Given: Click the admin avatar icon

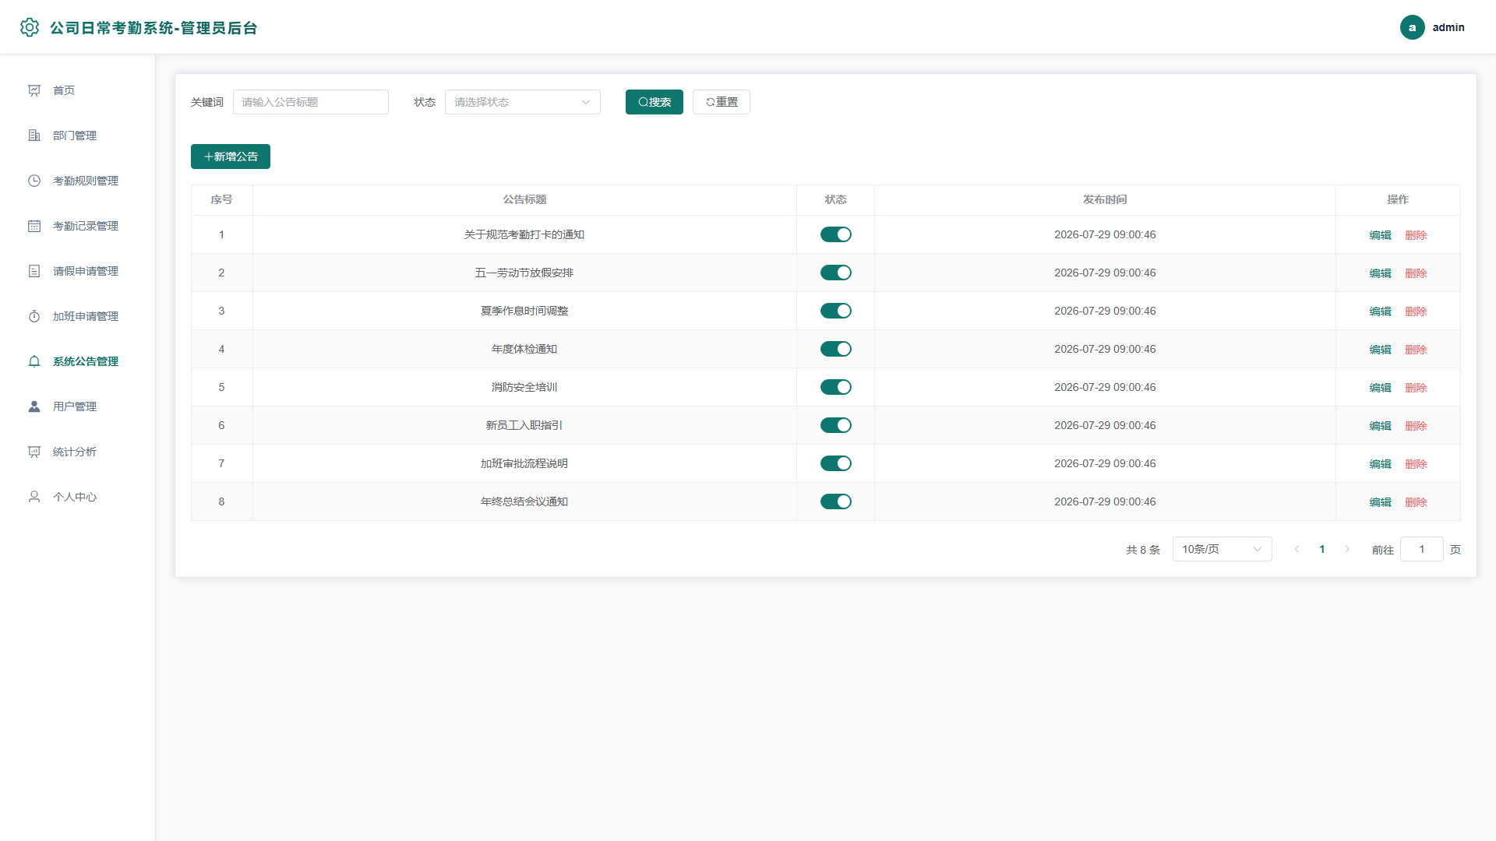Looking at the screenshot, I should point(1412,27).
